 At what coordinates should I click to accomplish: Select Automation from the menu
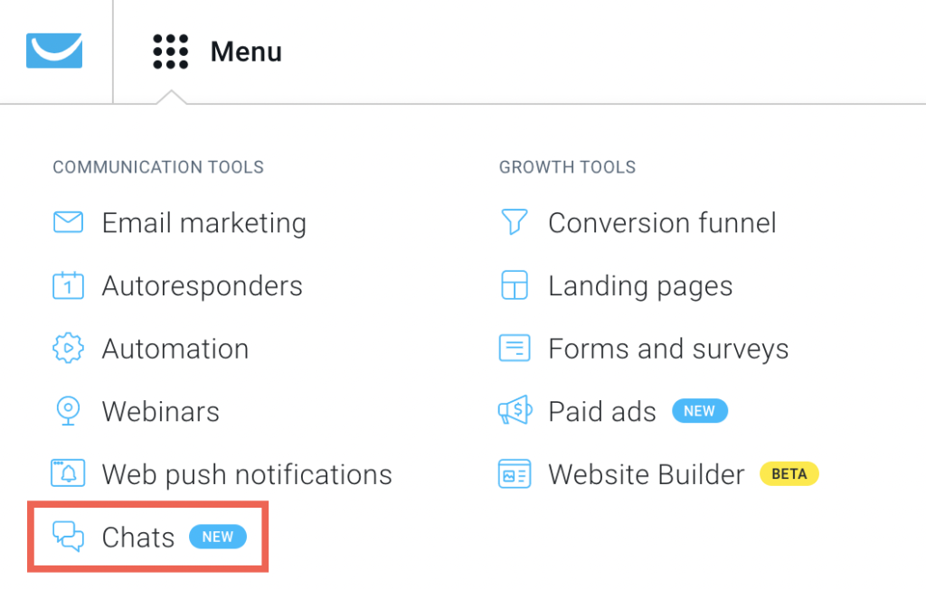tap(175, 349)
